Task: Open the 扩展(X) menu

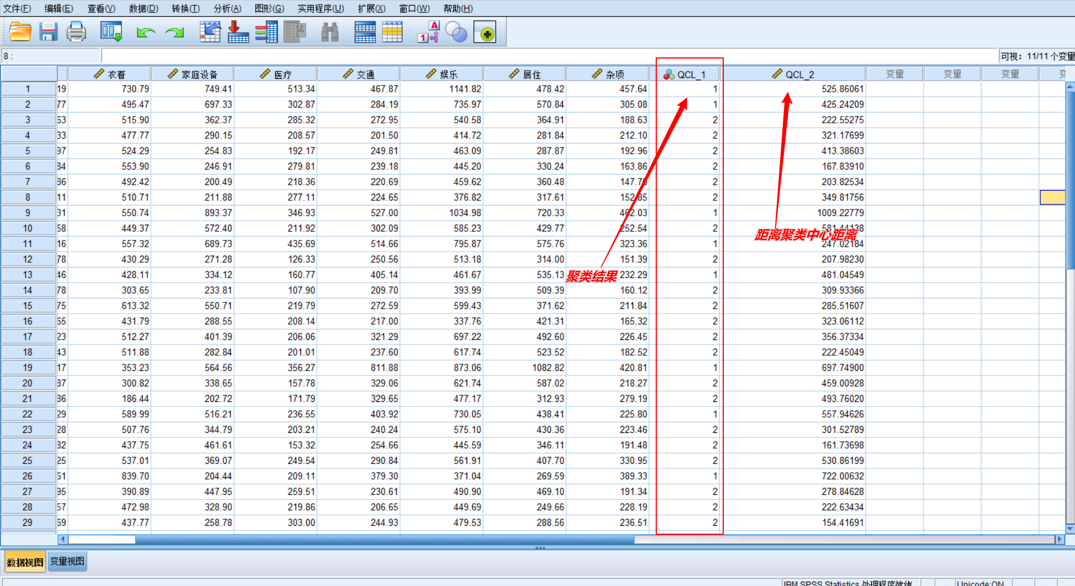Action: 371,8
